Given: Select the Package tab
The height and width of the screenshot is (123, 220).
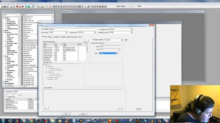Looking at the screenshot, I should tap(44, 37).
